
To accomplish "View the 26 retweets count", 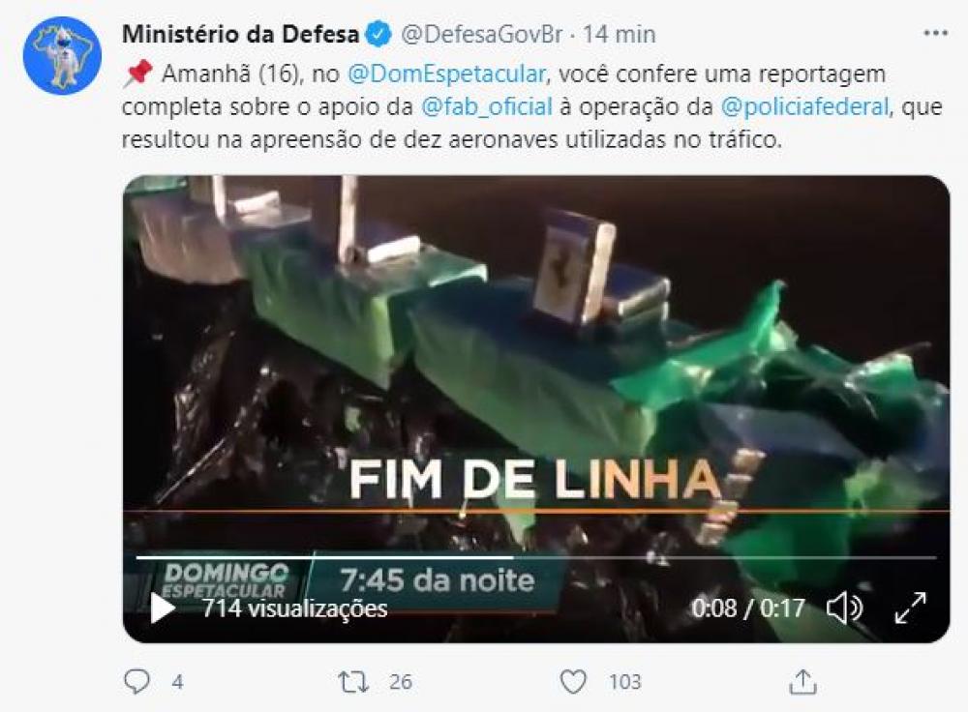I will click(401, 682).
